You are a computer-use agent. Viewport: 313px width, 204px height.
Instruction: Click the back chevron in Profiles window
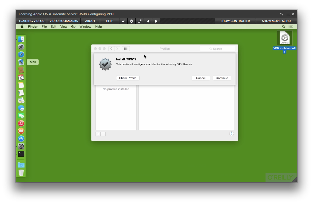click(111, 49)
